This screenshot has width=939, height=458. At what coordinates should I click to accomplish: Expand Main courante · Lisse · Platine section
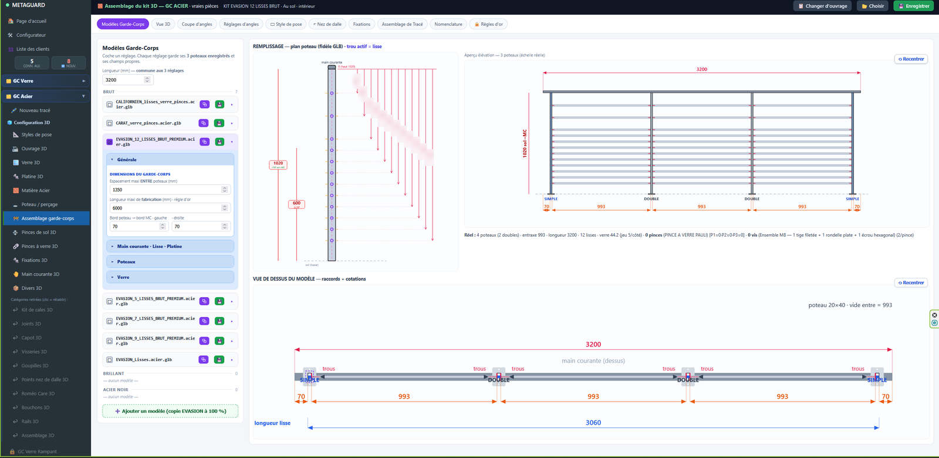(x=170, y=246)
